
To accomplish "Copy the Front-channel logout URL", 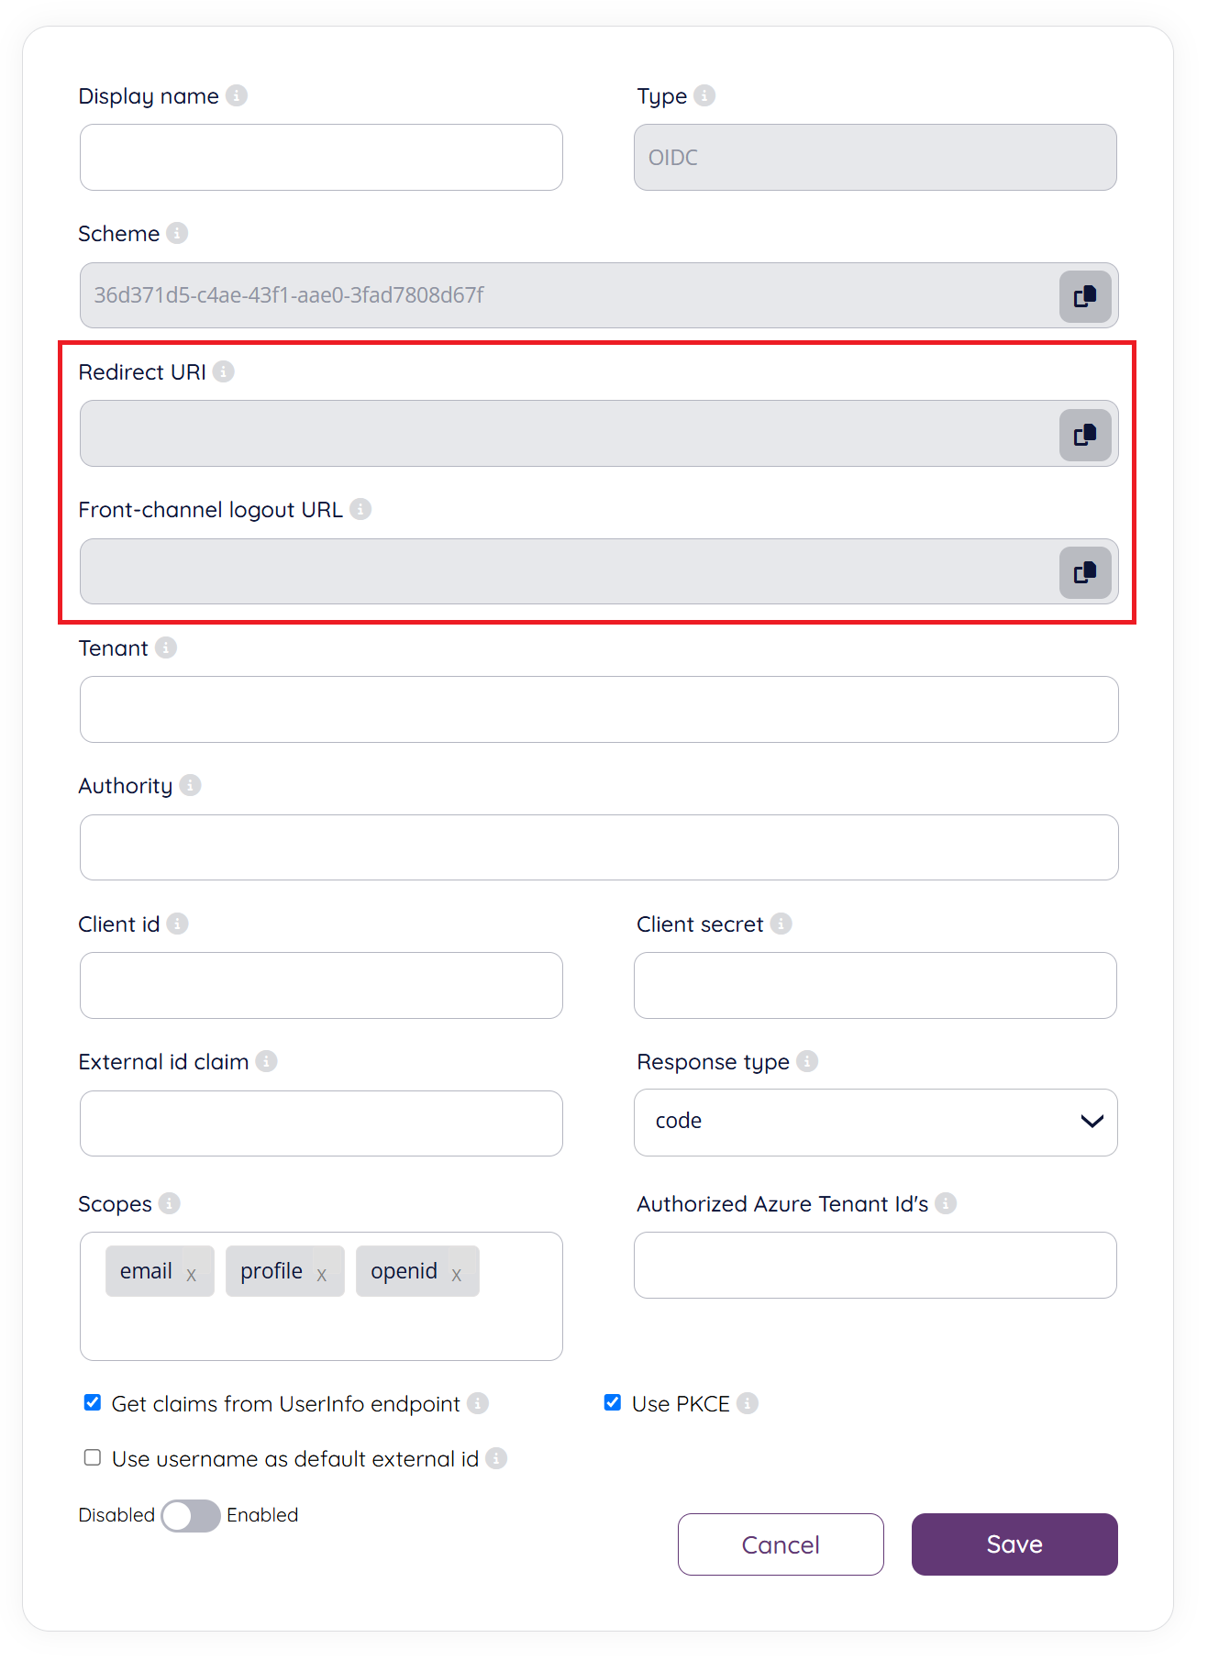I will 1085,572.
